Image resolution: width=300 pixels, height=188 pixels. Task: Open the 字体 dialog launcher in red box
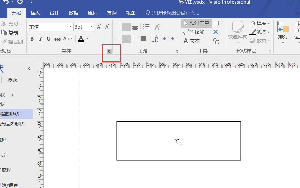point(110,51)
